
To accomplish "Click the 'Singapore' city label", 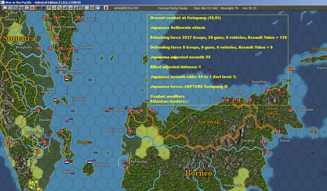I will tap(76, 71).
